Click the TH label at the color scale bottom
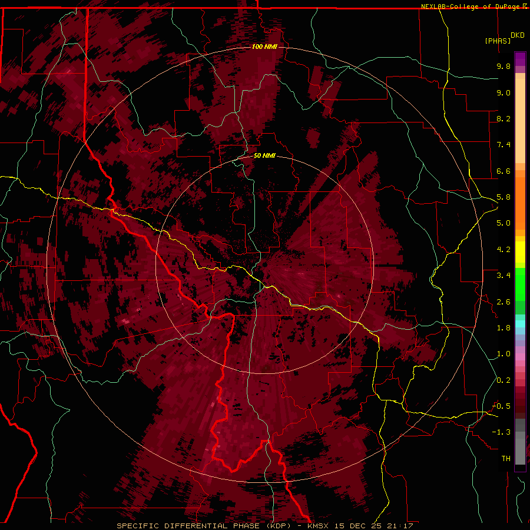 click(506, 459)
